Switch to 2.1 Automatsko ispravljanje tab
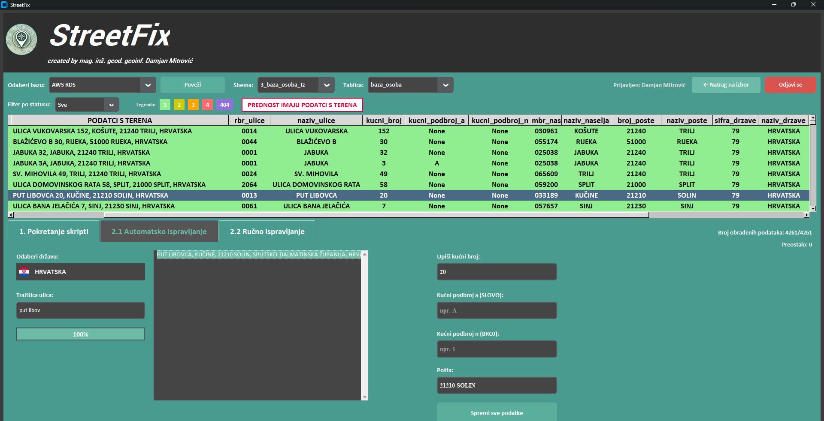Screen dimensions: 824x421 point(159,232)
